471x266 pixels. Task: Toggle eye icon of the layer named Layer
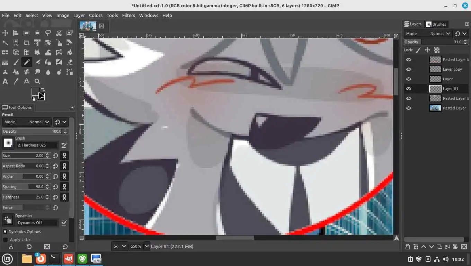(x=409, y=79)
